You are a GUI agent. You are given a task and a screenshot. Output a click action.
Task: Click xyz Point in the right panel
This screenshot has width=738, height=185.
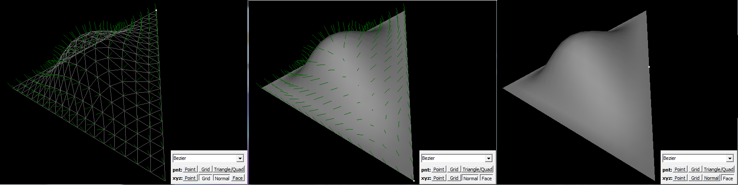[680, 178]
